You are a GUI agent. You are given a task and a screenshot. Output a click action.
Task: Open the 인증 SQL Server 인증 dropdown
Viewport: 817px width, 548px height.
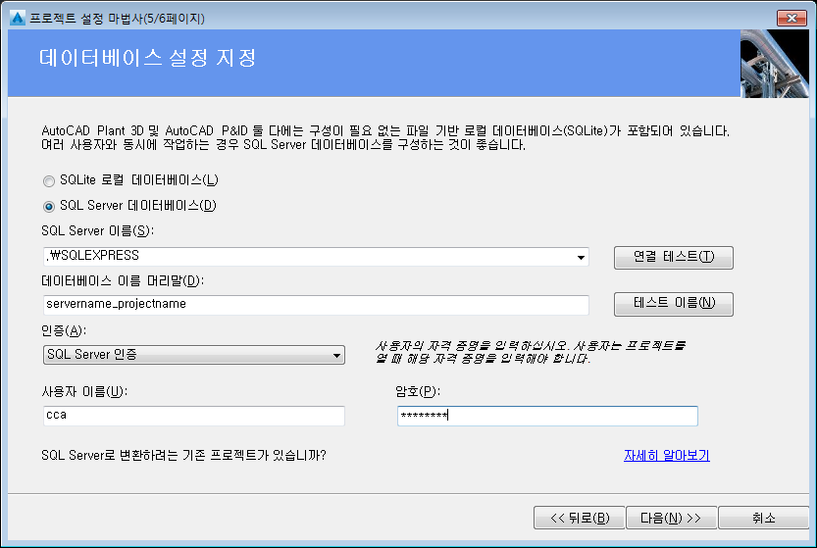tap(194, 355)
